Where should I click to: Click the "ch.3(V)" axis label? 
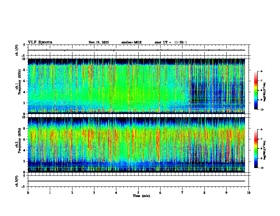point(17,181)
